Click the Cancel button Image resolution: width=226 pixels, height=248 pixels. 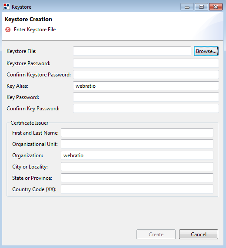(199, 235)
